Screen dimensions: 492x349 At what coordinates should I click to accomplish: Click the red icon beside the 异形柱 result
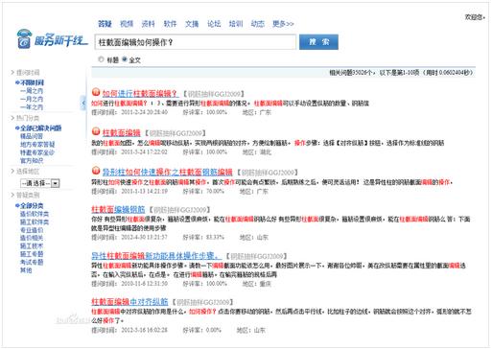click(x=96, y=171)
